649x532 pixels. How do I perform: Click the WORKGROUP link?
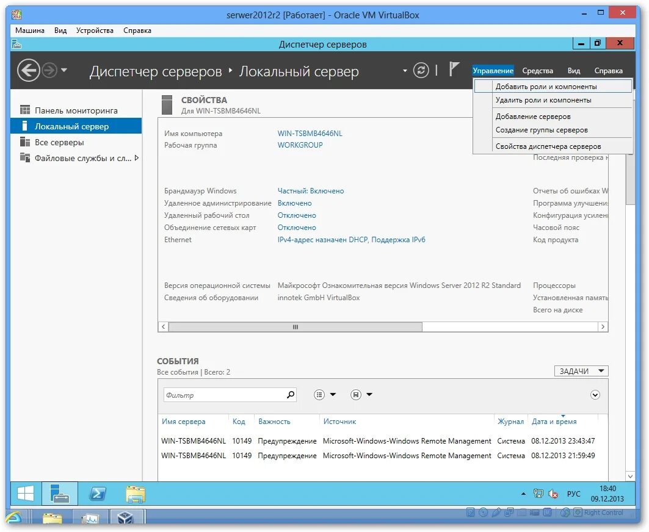[x=300, y=145]
